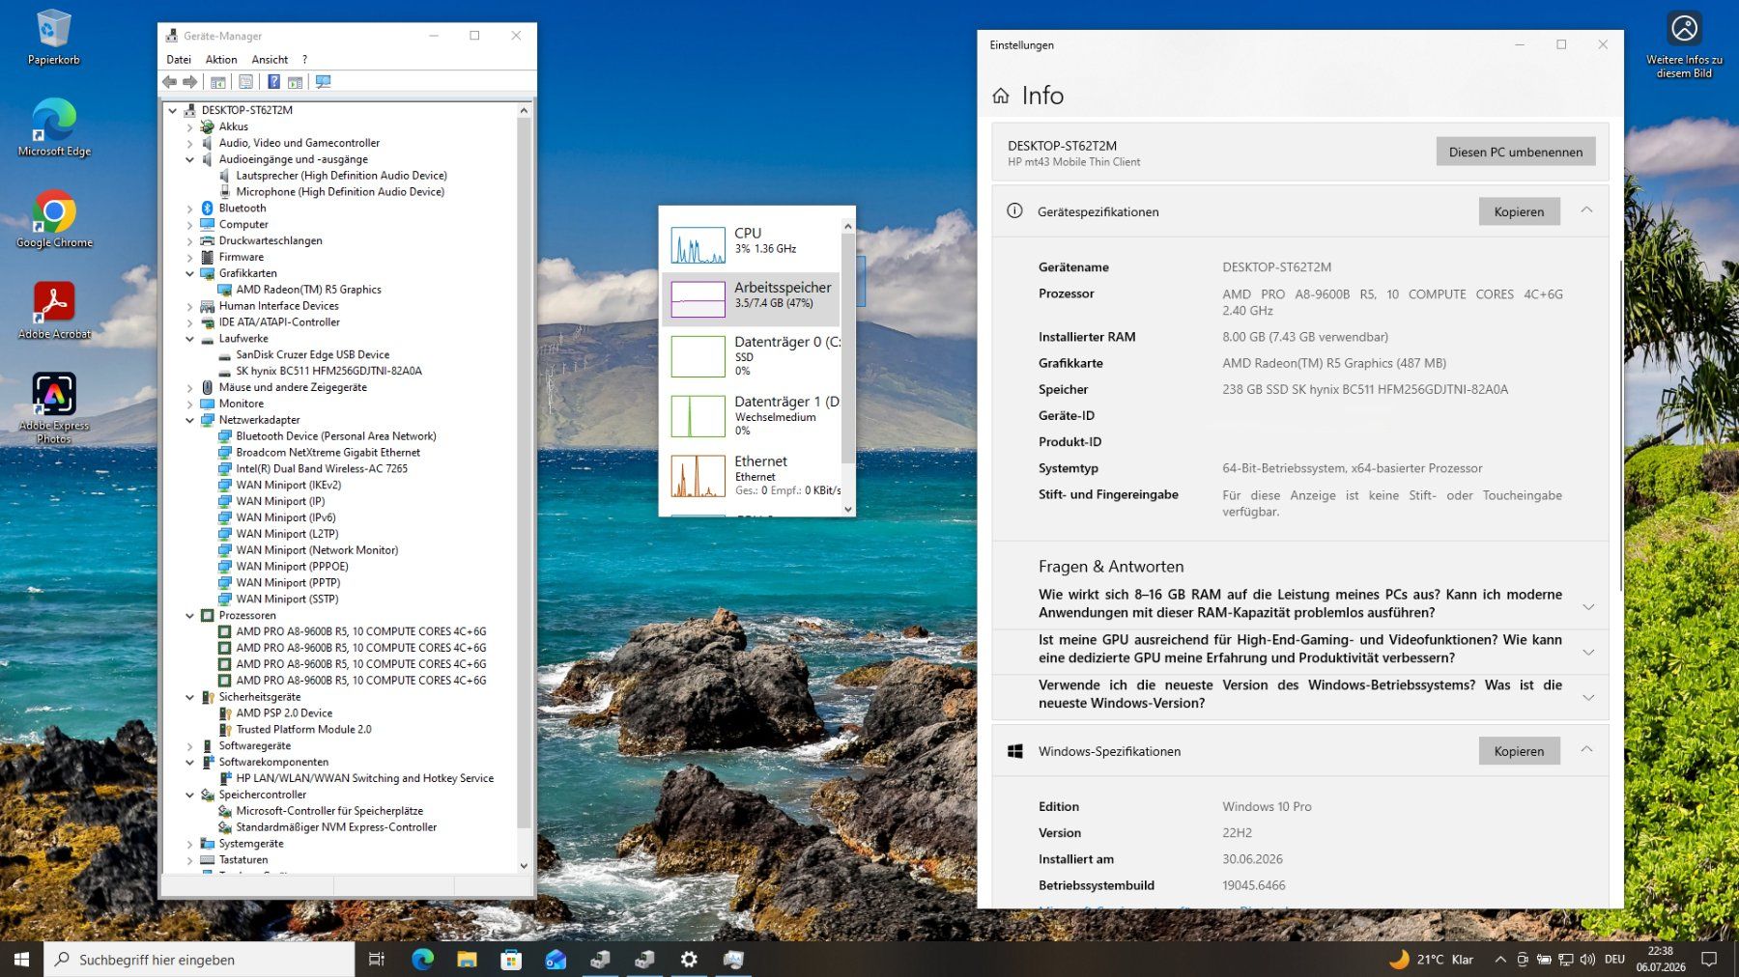Collapse the Laufwerke tree node
The image size is (1739, 977).
click(189, 339)
